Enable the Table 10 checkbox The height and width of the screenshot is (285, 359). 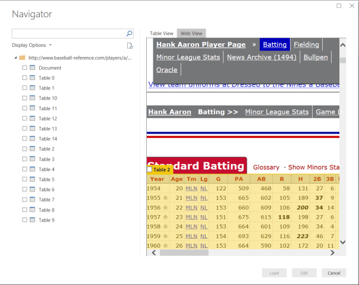click(24, 98)
